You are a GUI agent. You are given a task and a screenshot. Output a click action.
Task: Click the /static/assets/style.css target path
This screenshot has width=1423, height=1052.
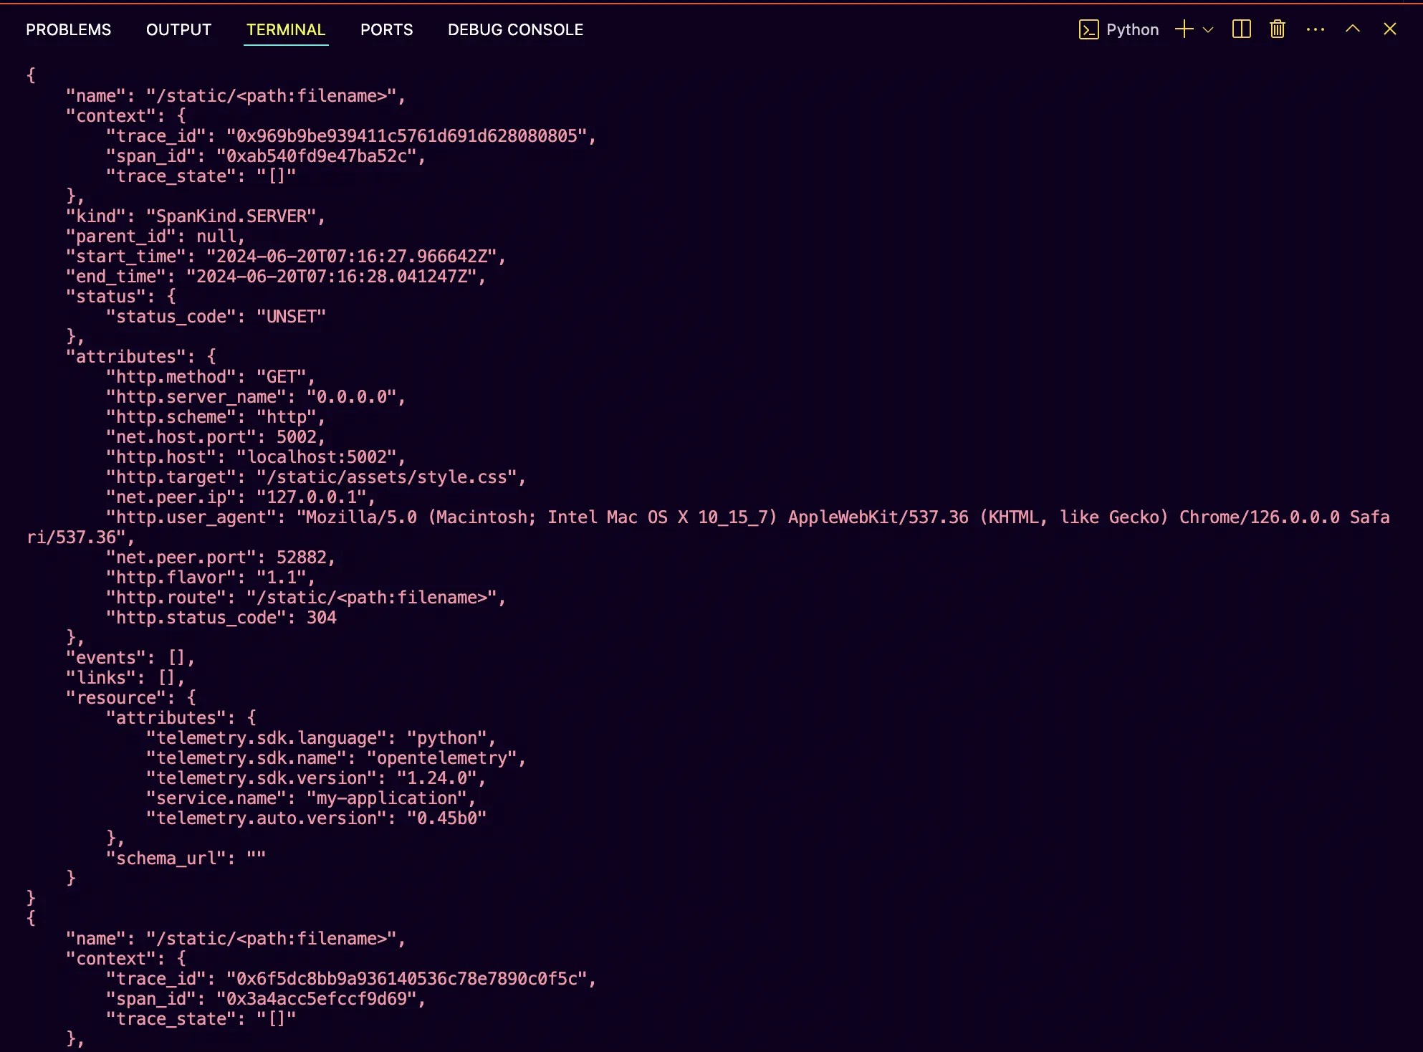point(387,477)
